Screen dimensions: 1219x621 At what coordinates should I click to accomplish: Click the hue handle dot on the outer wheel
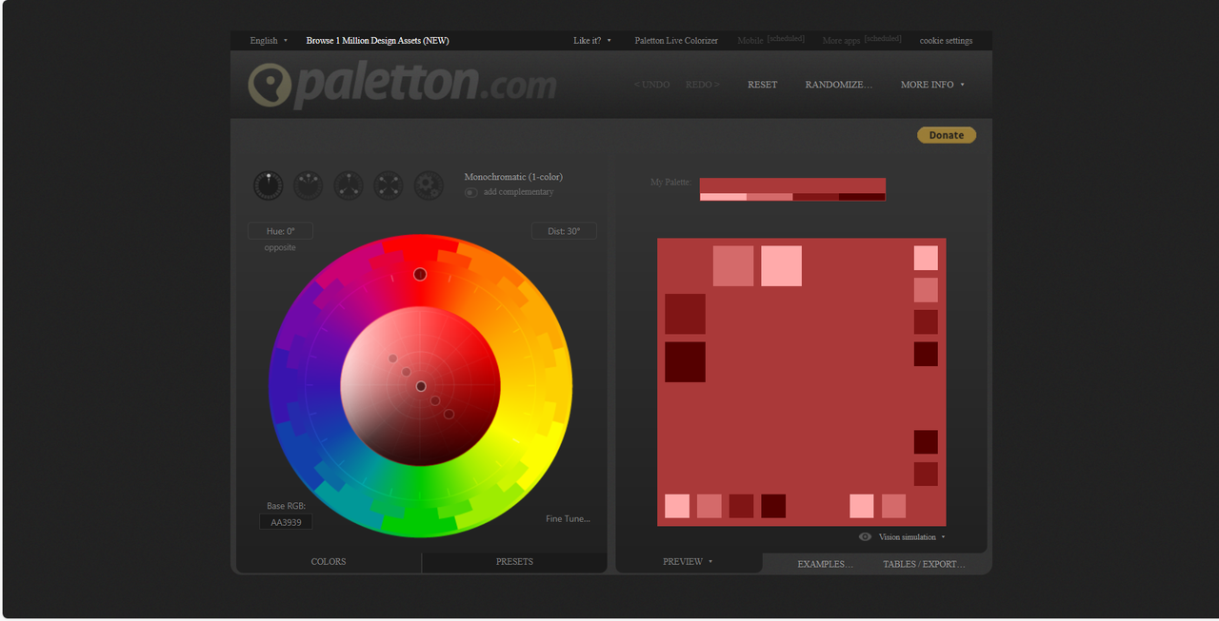(420, 274)
